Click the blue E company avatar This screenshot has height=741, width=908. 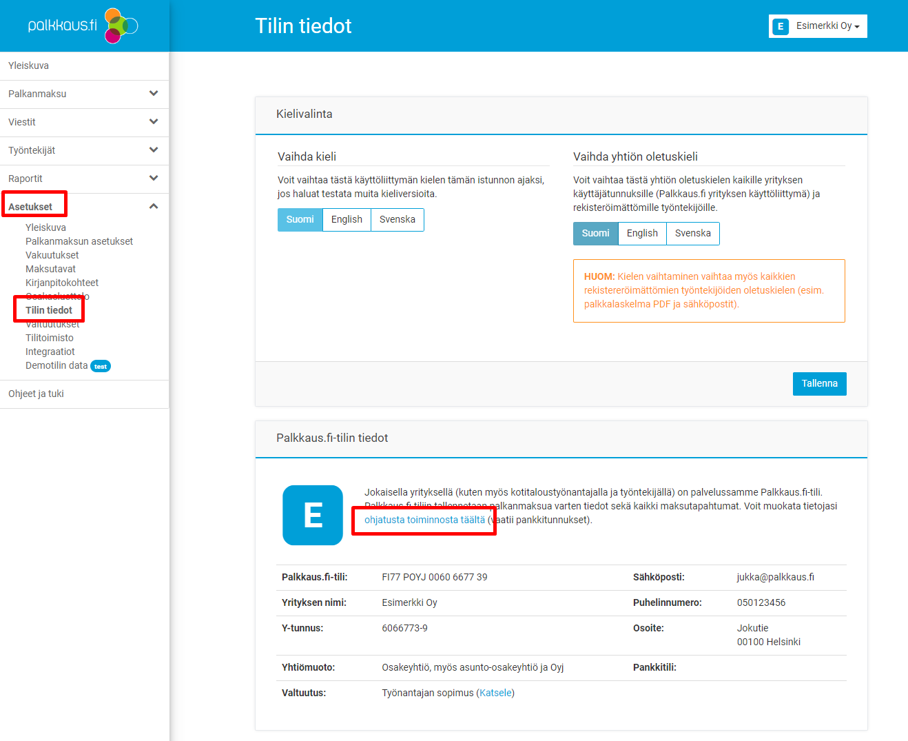[x=313, y=515]
